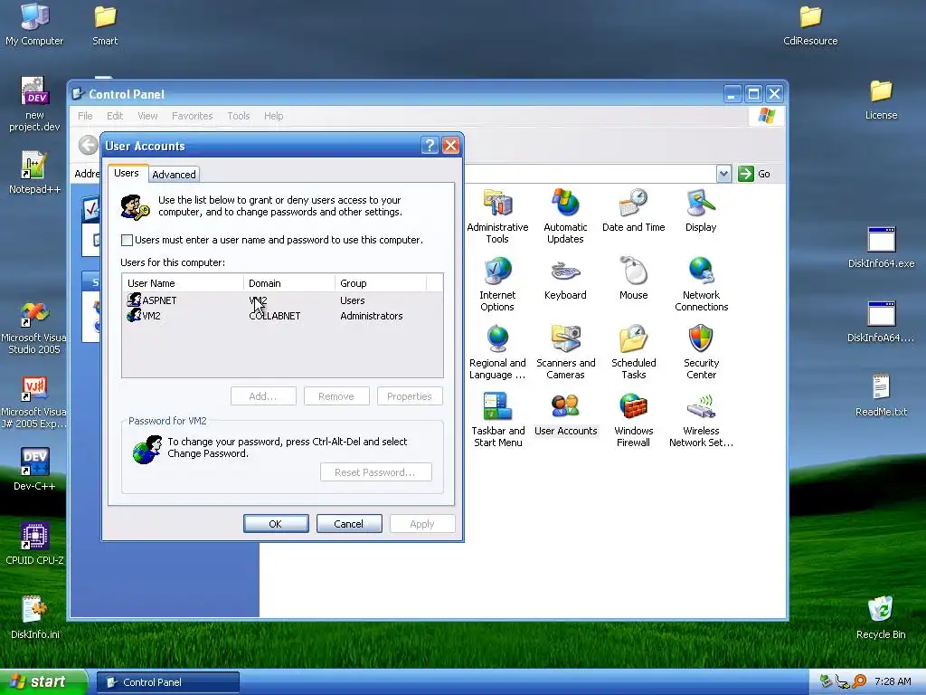Open View menu in Control Panel
926x695 pixels.
tap(147, 116)
